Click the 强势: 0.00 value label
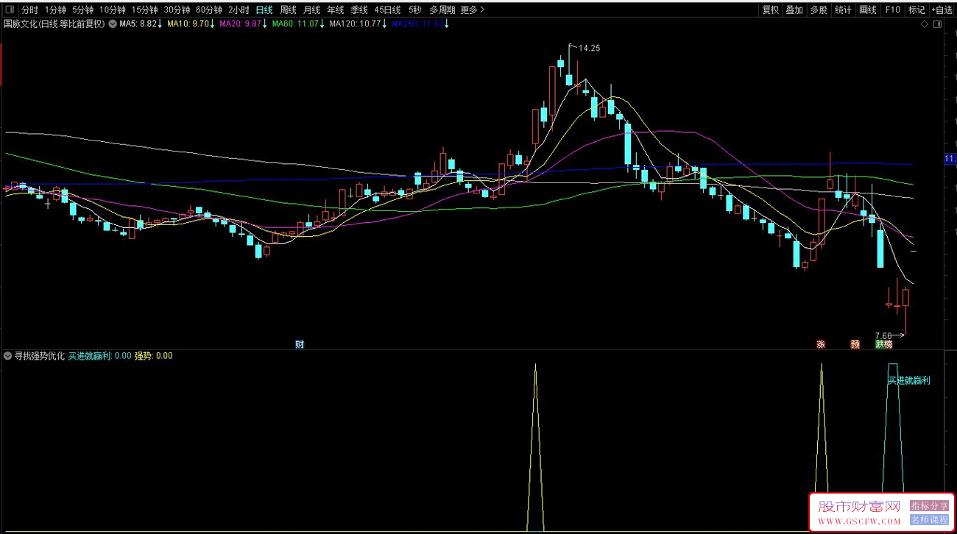 [x=153, y=356]
